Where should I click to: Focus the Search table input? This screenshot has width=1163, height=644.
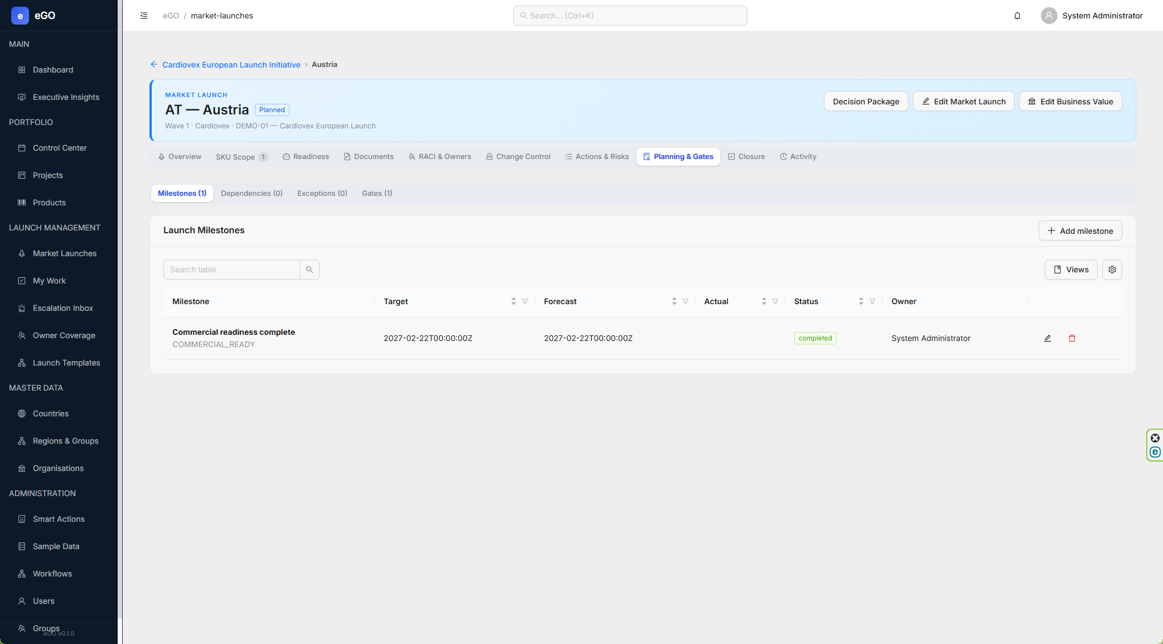[x=231, y=270]
